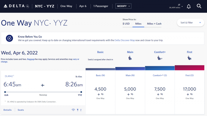This screenshot has height=116, width=207.
Task: Click the Main cabin seat icon
Action: (130, 58)
